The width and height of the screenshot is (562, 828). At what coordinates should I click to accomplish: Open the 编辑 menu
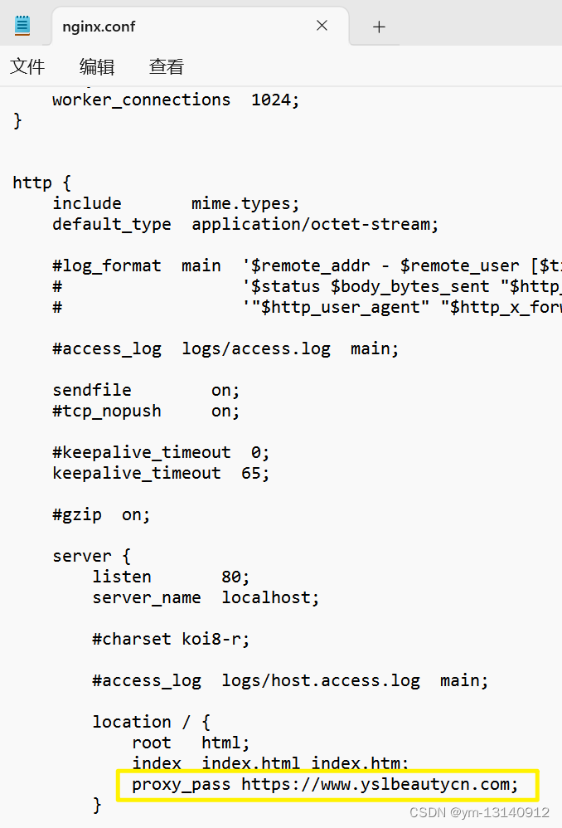click(x=97, y=66)
